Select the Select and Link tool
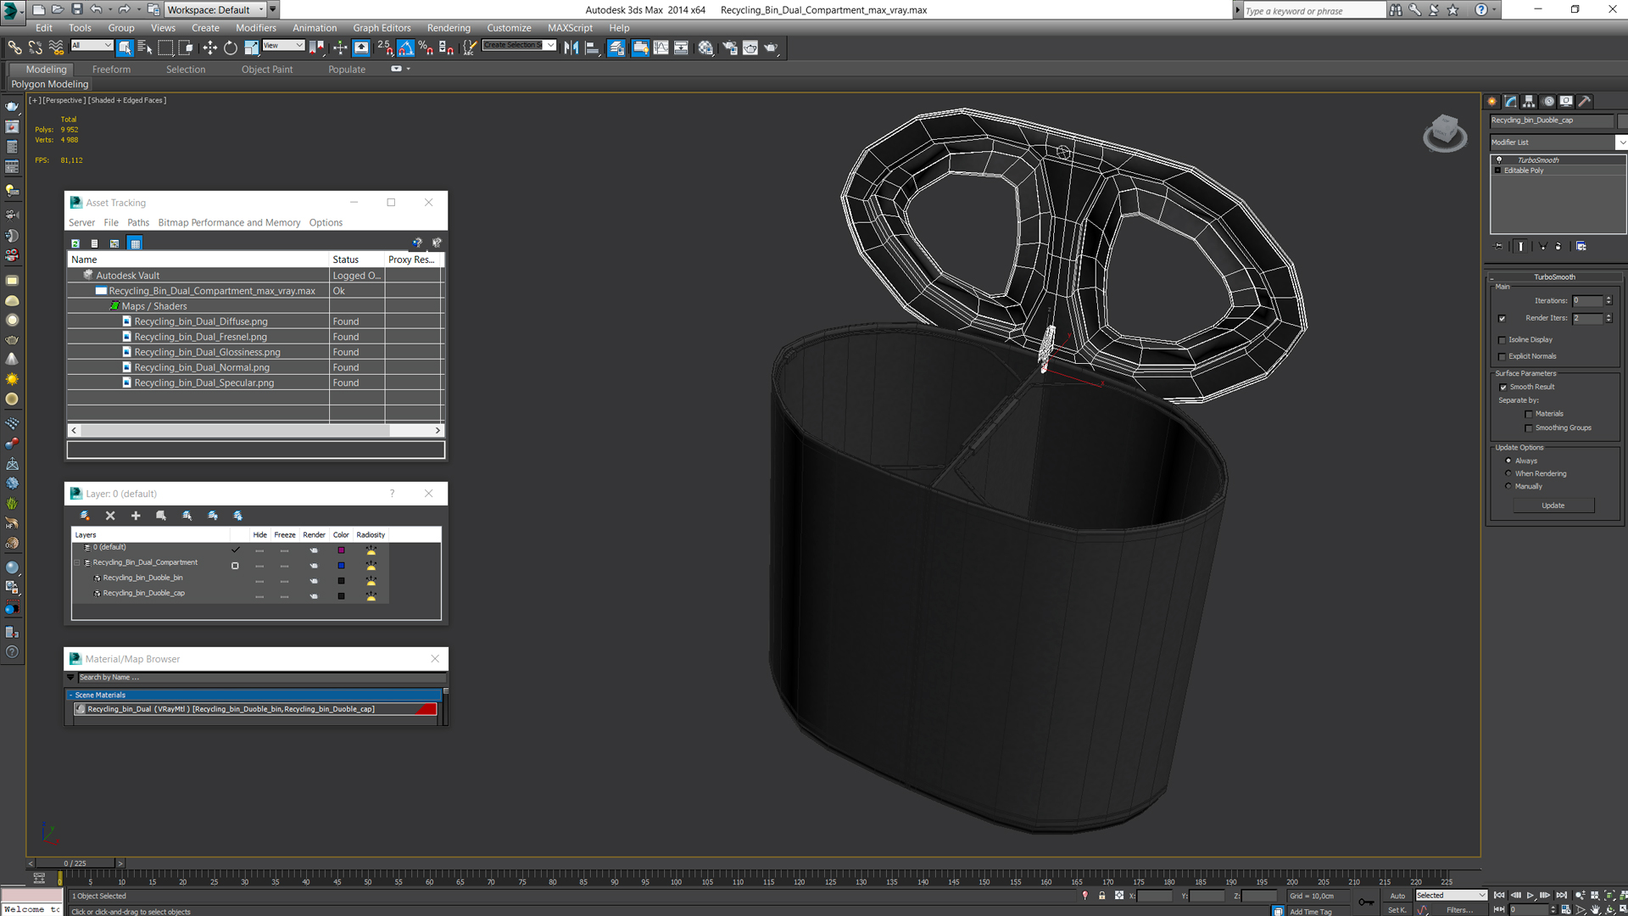Image resolution: width=1628 pixels, height=916 pixels. [x=15, y=47]
